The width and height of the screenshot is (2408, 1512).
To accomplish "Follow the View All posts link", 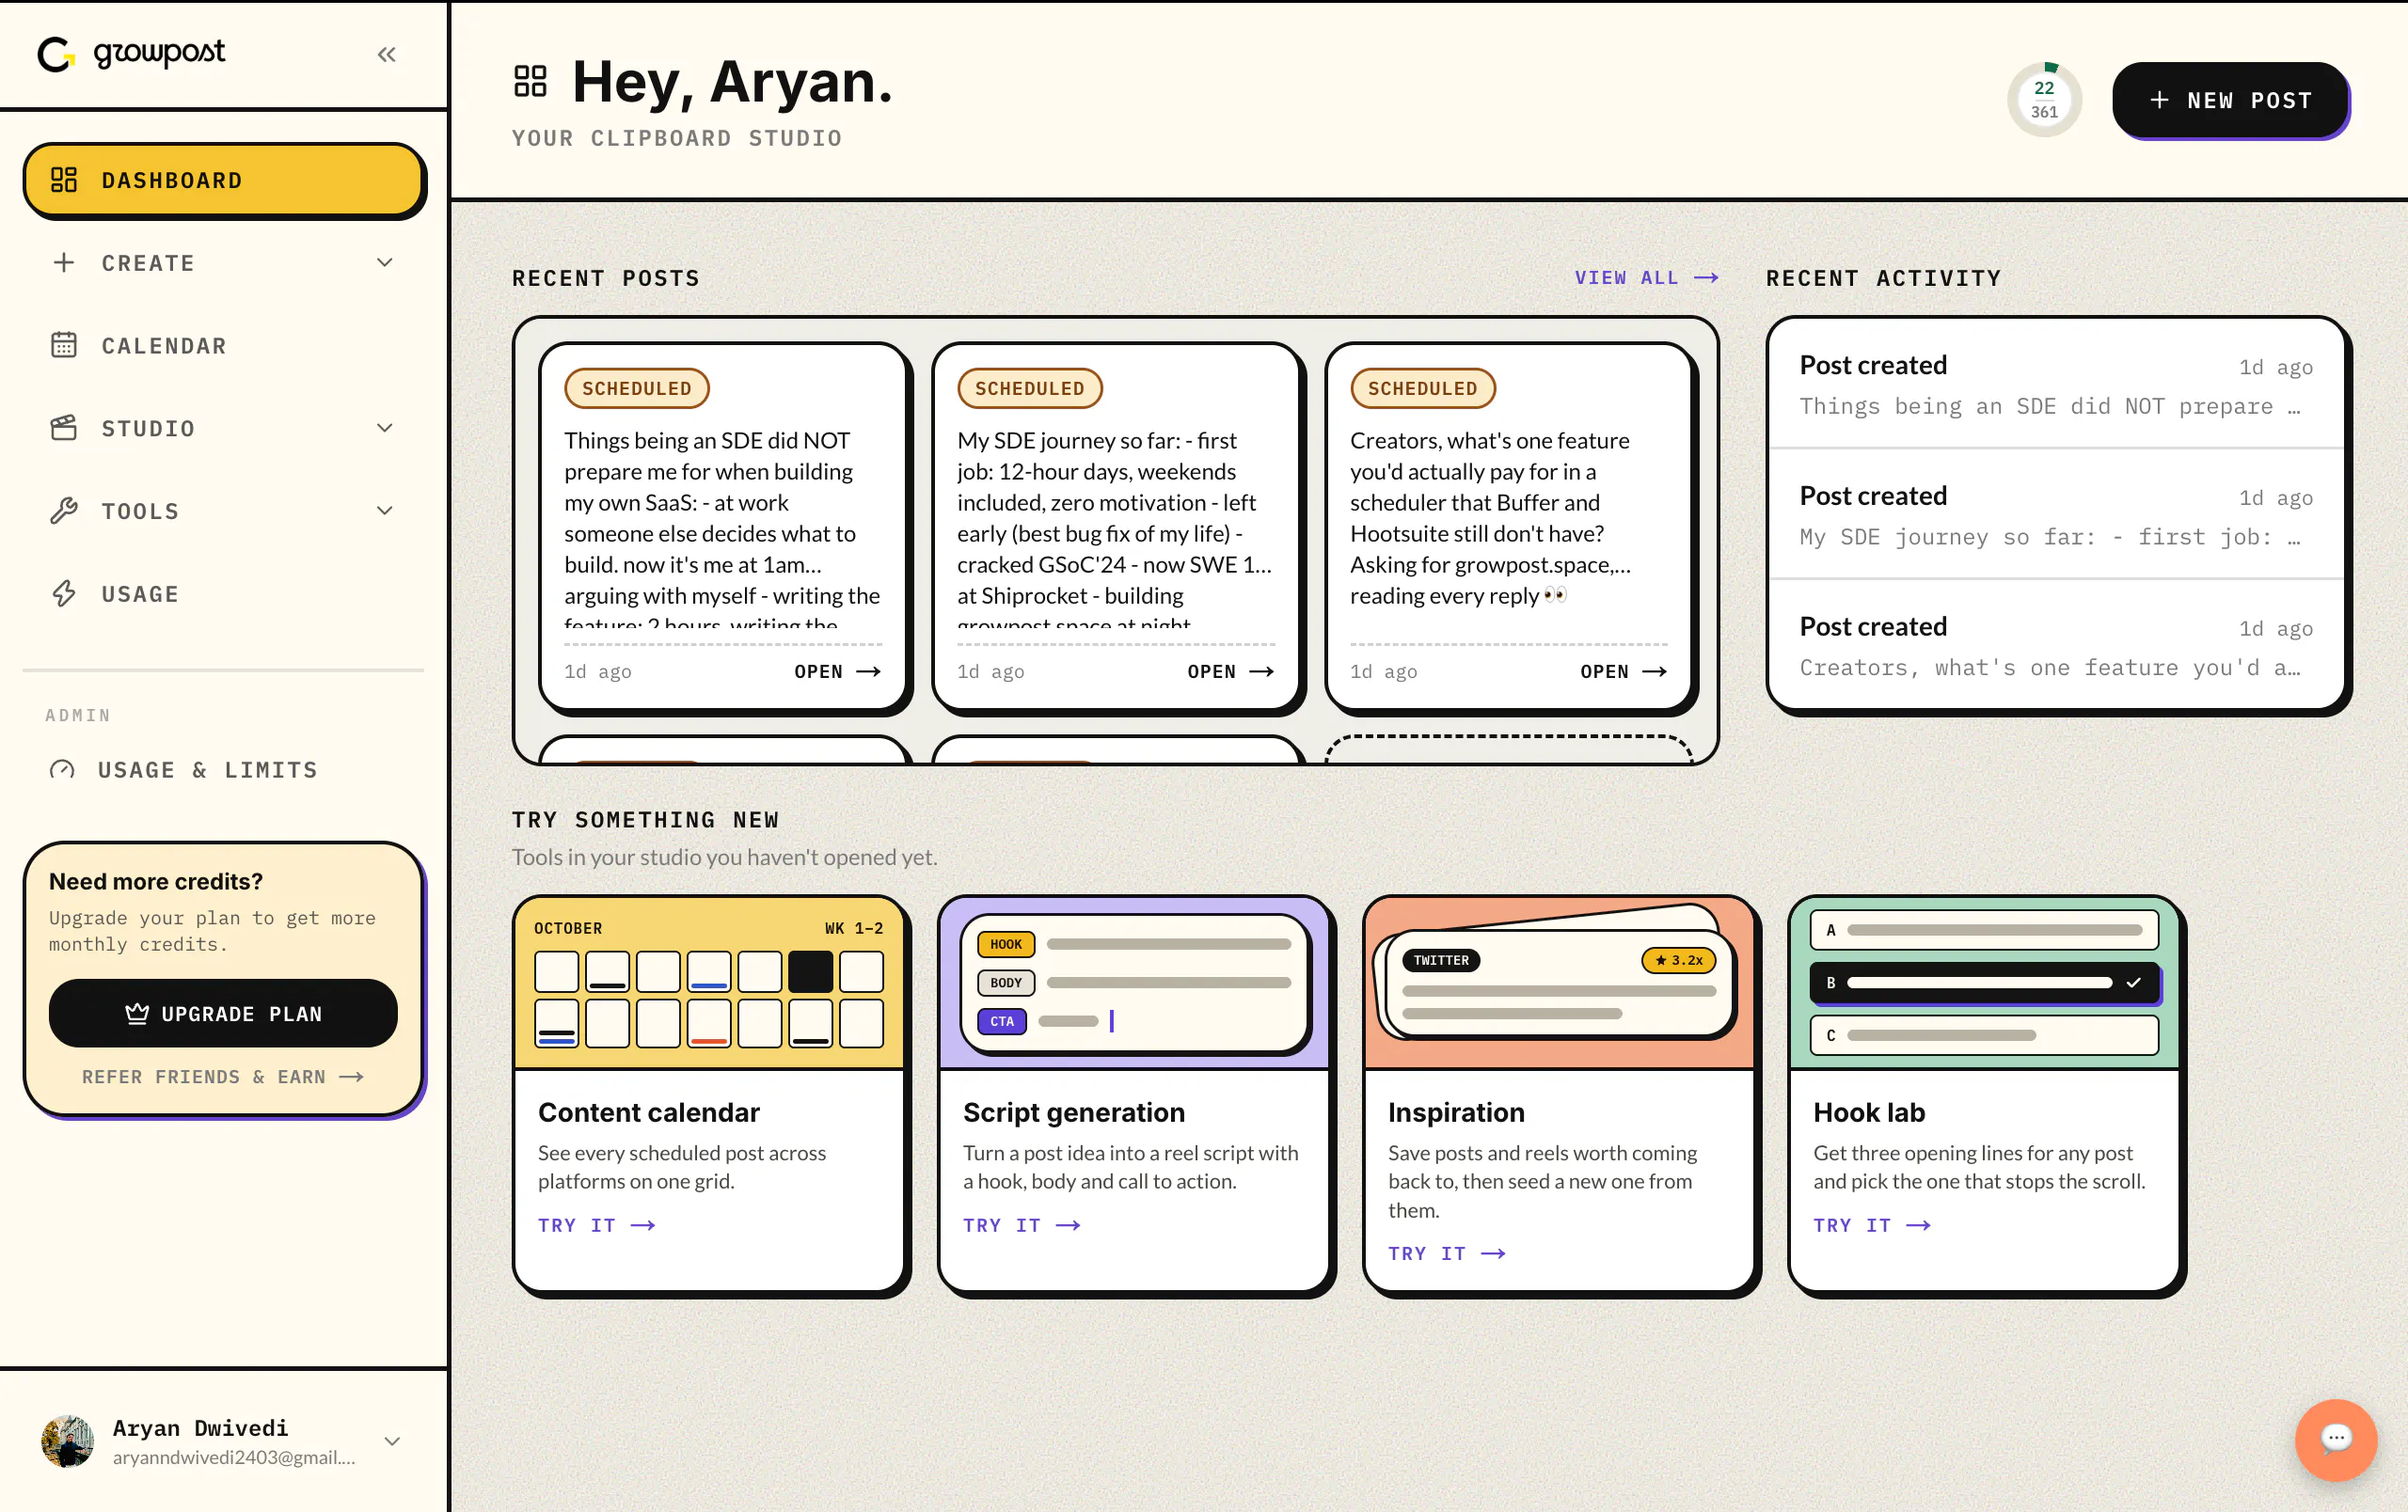I will [1646, 277].
